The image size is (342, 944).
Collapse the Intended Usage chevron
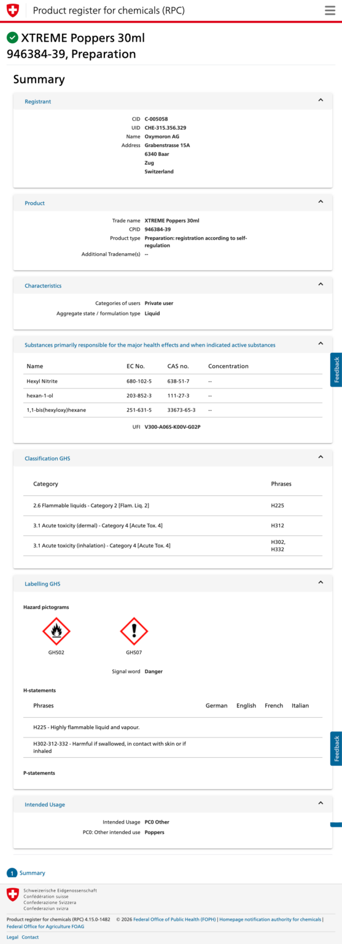click(x=321, y=803)
